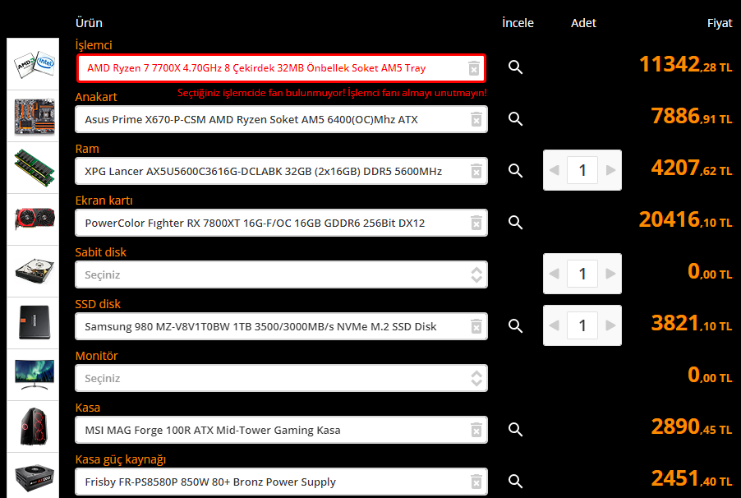Remove the XPG Lancer RAM selection

476,171
